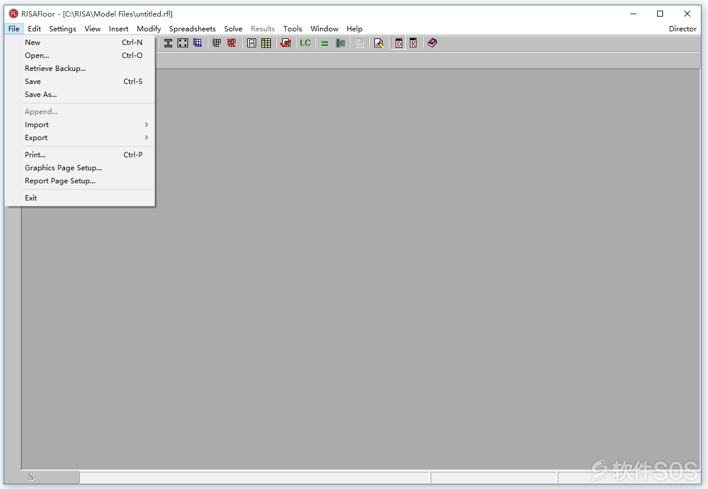The width and height of the screenshot is (708, 489).
Task: Select Save As... menu entry
Action: pyautogui.click(x=79, y=95)
